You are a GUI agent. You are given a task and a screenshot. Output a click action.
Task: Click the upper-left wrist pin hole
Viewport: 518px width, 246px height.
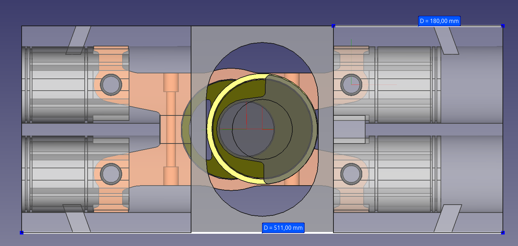111,85
